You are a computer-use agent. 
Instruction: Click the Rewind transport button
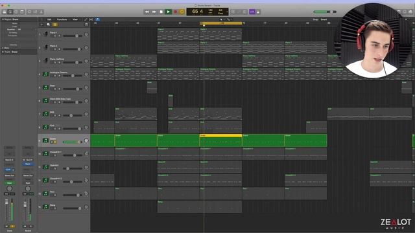tap(147, 12)
